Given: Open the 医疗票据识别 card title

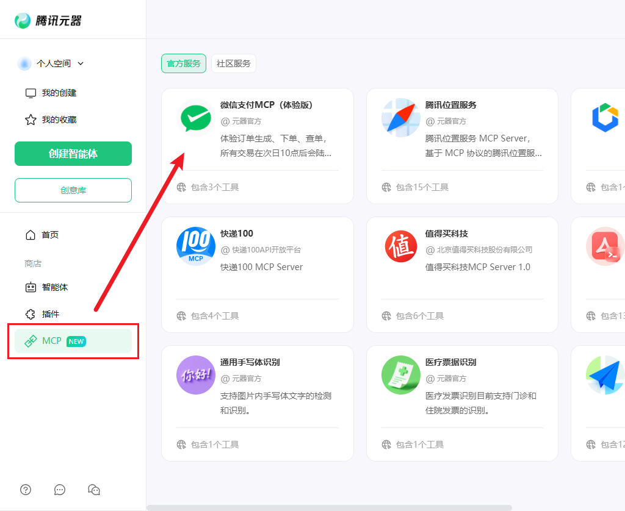Looking at the screenshot, I should pyautogui.click(x=451, y=362).
